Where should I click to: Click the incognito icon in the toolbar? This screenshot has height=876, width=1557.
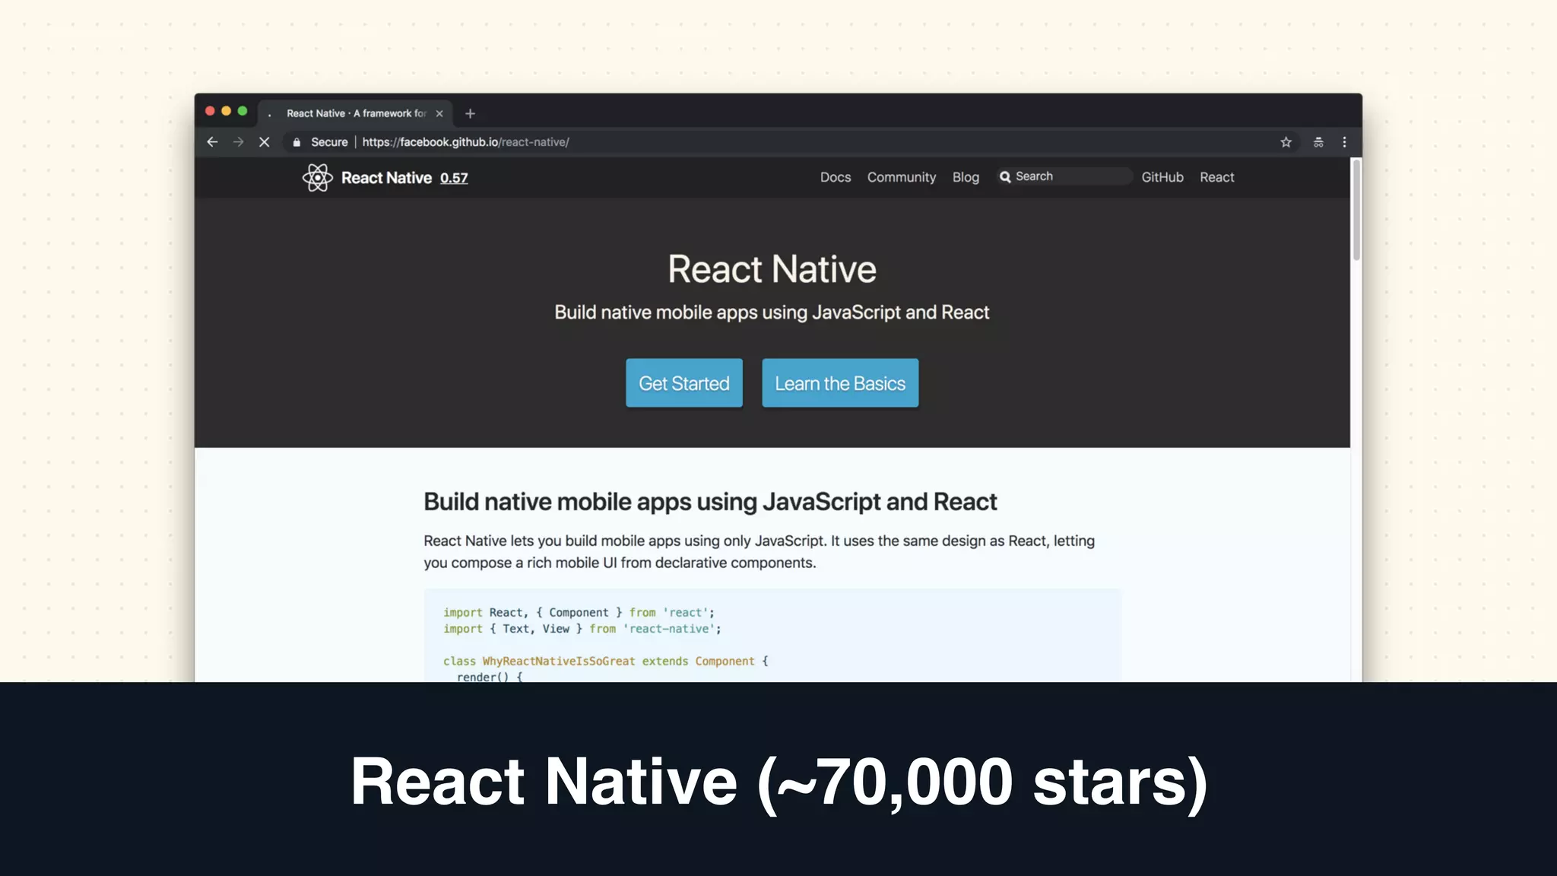coord(1318,142)
